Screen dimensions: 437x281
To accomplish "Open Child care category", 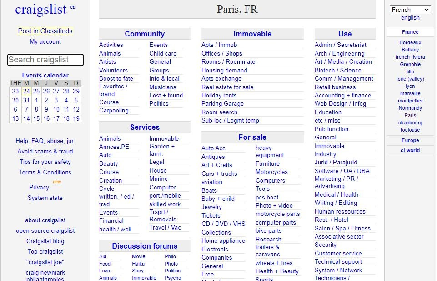I will coord(163,53).
